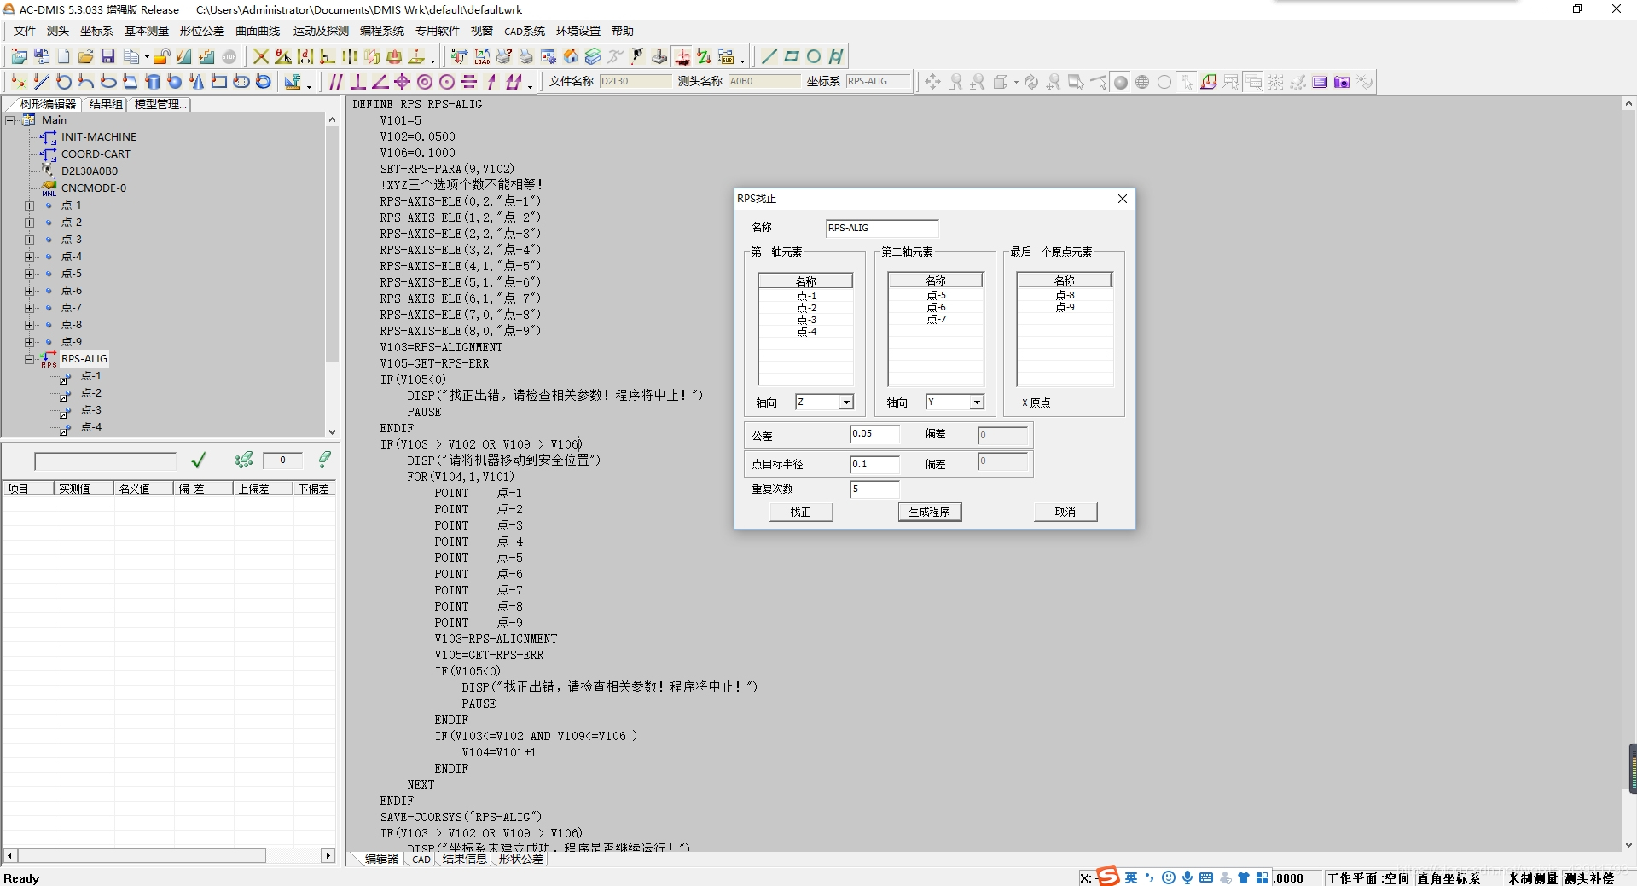The image size is (1637, 886).
Task: Select 点-3 in first axis list
Action: tap(807, 320)
